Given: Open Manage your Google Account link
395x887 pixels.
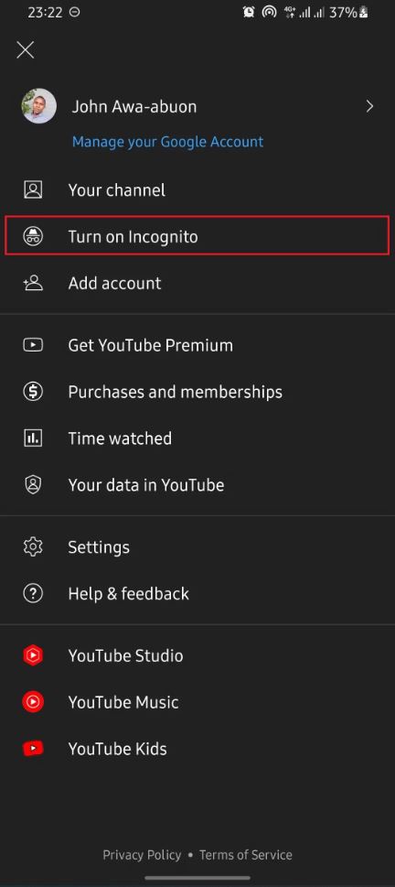Looking at the screenshot, I should tap(168, 141).
